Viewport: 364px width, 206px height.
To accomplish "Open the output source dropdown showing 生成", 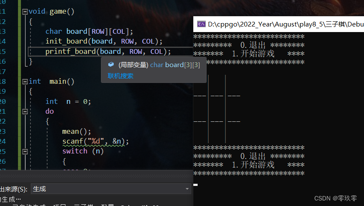I will 112,189.
